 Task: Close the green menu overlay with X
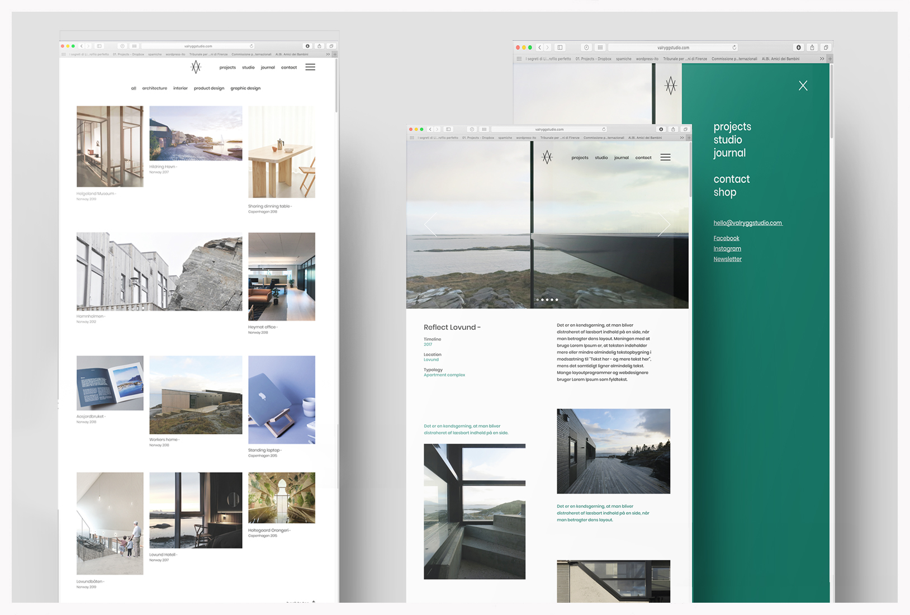pyautogui.click(x=803, y=86)
